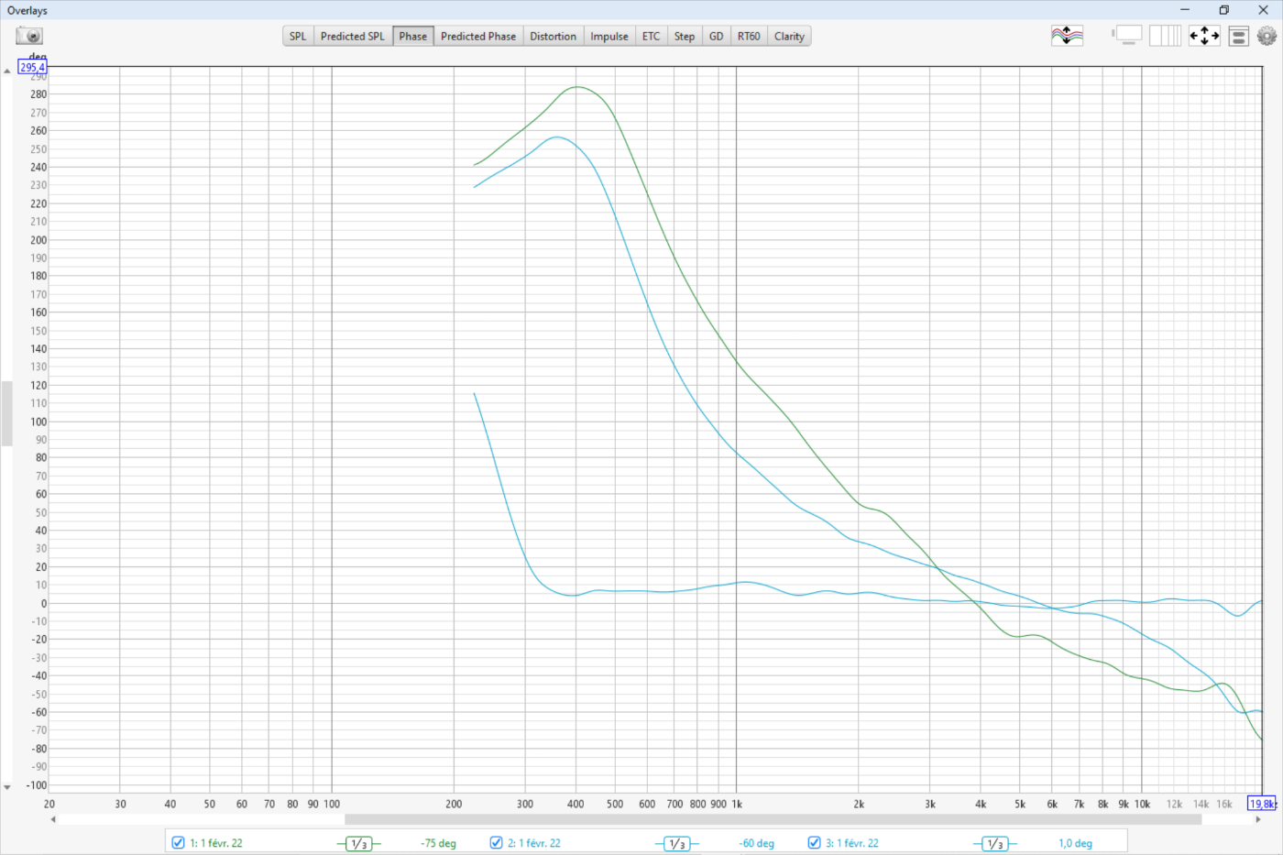Click vertical axis scroll-up arrow

click(7, 71)
